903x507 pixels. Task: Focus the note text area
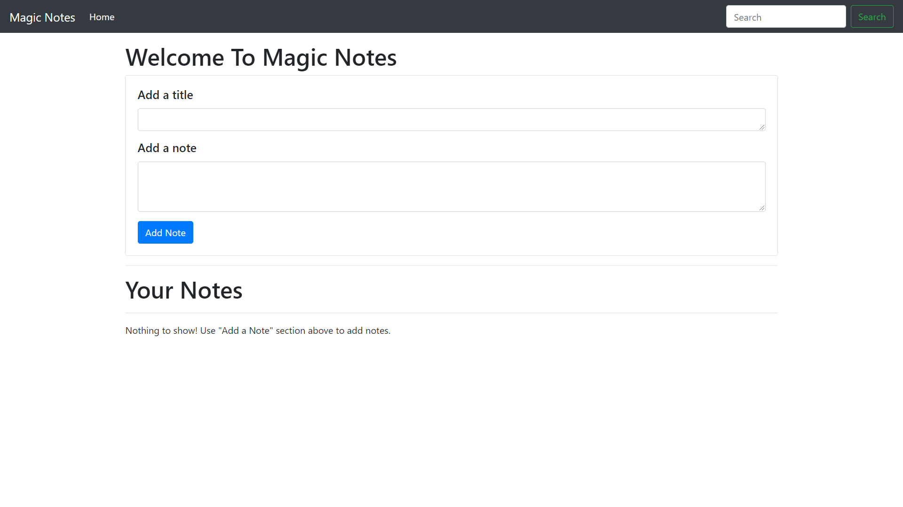tap(447, 186)
